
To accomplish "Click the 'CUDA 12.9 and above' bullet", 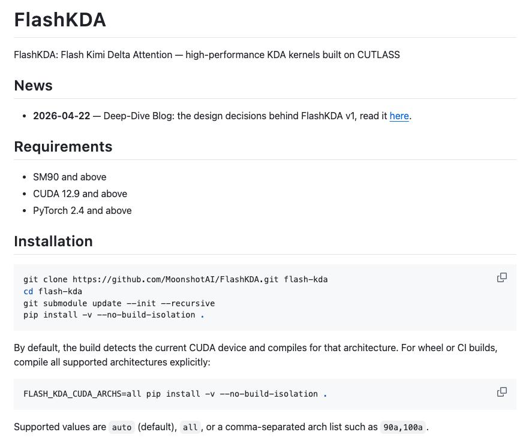I will point(80,194).
